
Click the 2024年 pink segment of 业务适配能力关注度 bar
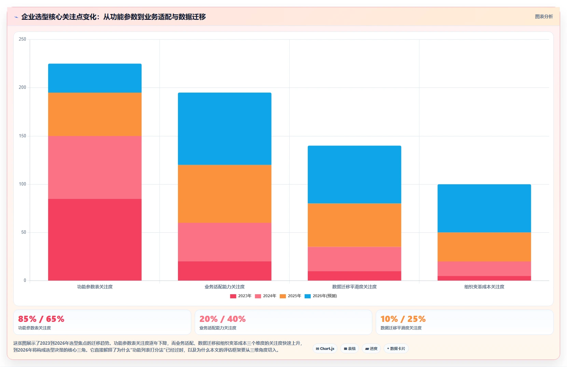click(225, 242)
